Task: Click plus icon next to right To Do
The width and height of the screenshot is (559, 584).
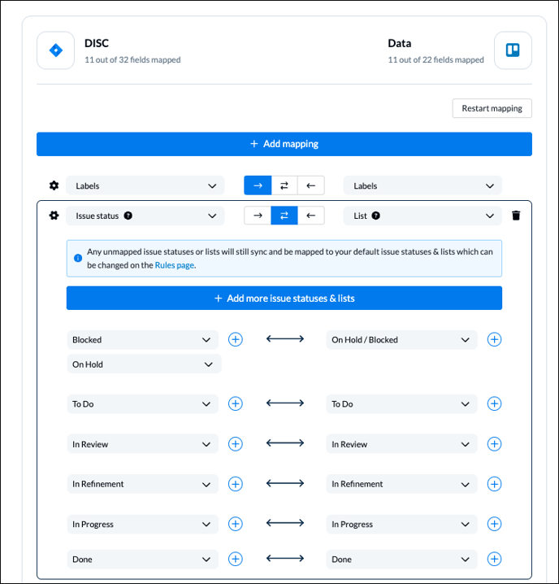Action: tap(494, 403)
